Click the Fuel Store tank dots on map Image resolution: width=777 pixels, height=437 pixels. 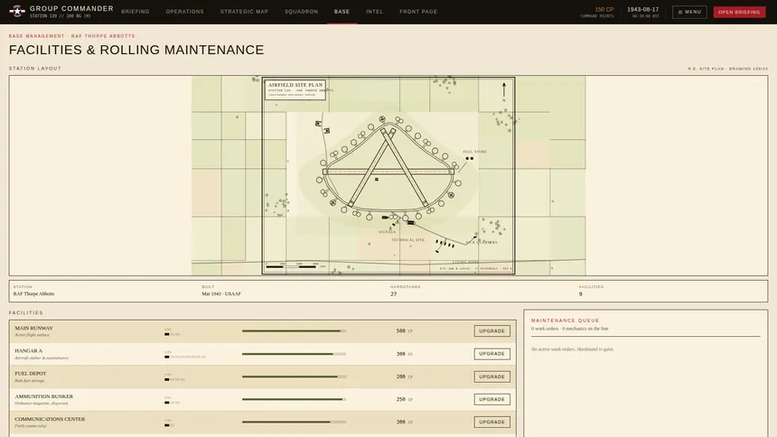tap(469, 159)
